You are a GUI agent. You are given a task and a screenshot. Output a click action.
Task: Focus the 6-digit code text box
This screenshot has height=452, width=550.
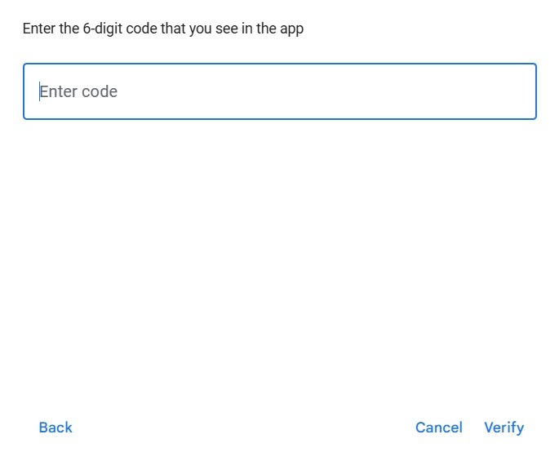coord(279,91)
